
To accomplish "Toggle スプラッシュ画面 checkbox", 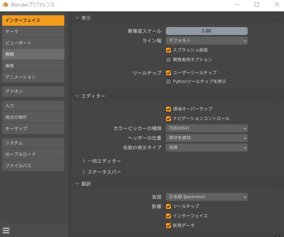I will (x=168, y=50).
